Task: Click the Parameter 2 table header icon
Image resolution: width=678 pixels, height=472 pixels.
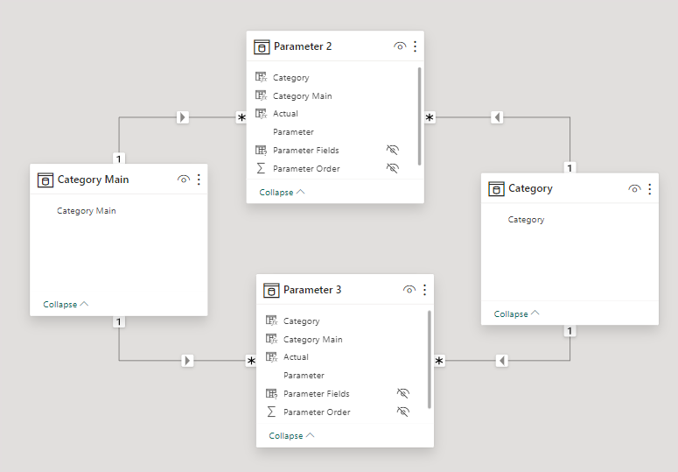Action: click(262, 46)
